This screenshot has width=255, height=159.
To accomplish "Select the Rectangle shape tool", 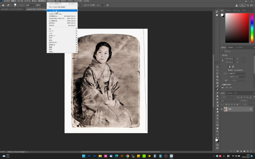I will (217, 125).
